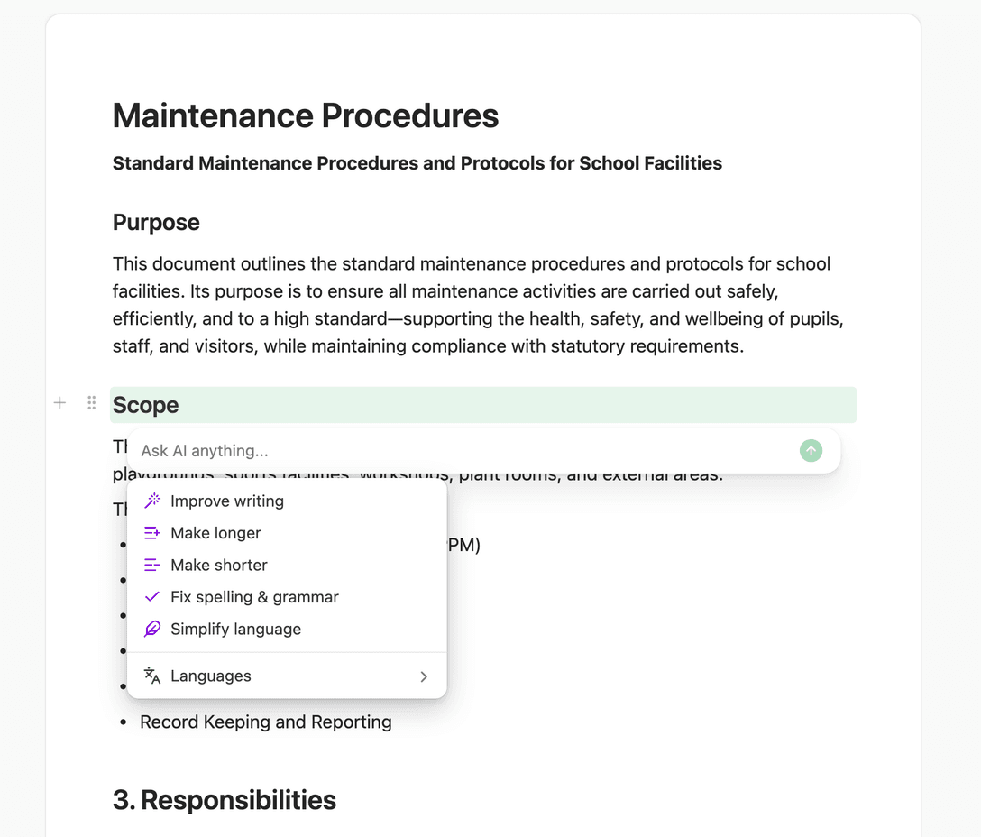Click the feather Simplify language icon

[x=152, y=629]
